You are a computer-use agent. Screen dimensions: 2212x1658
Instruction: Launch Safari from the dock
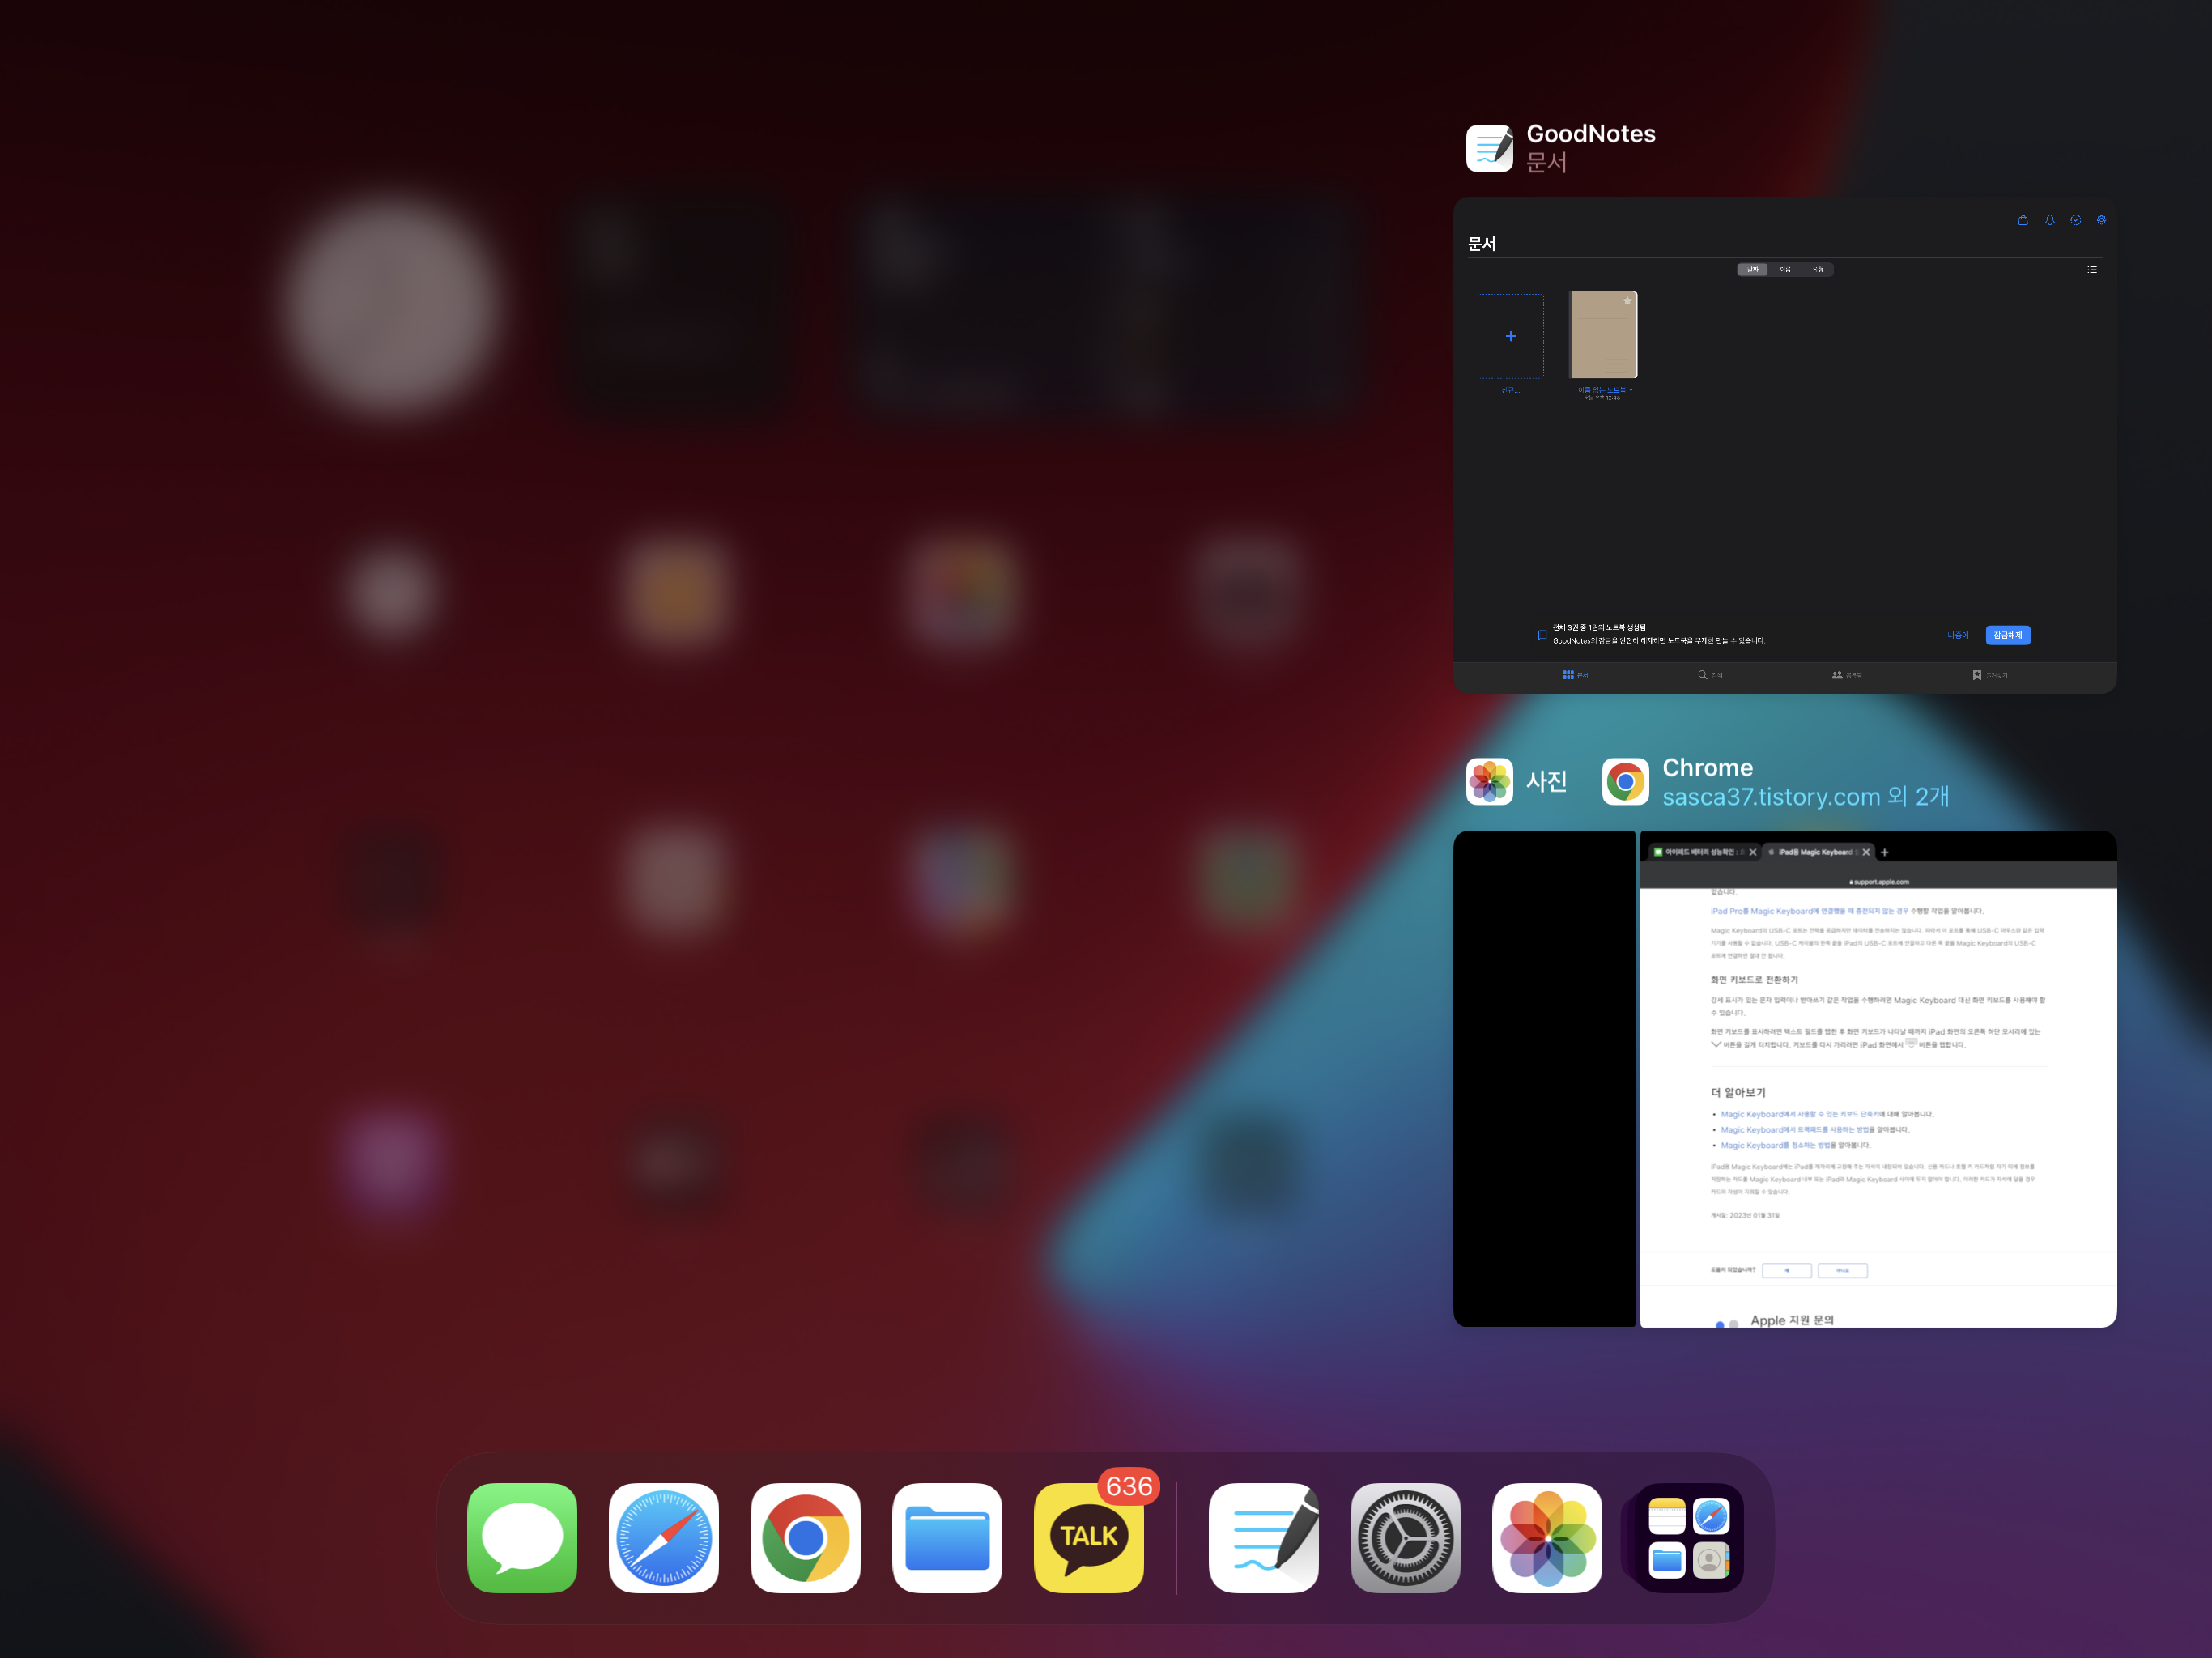click(663, 1537)
